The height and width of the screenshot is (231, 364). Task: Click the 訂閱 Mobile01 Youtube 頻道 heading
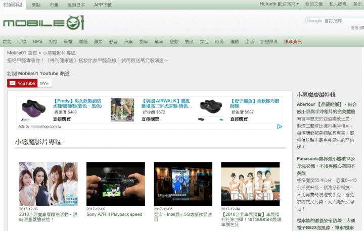click(x=38, y=74)
